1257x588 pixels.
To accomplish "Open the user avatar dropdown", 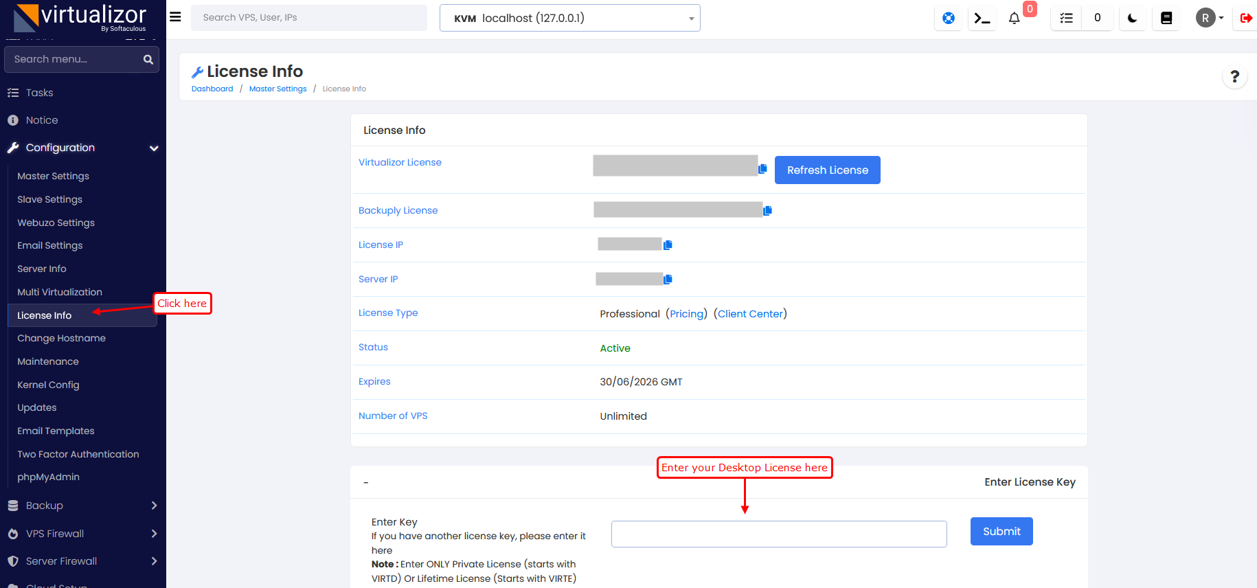I will [x=1209, y=18].
